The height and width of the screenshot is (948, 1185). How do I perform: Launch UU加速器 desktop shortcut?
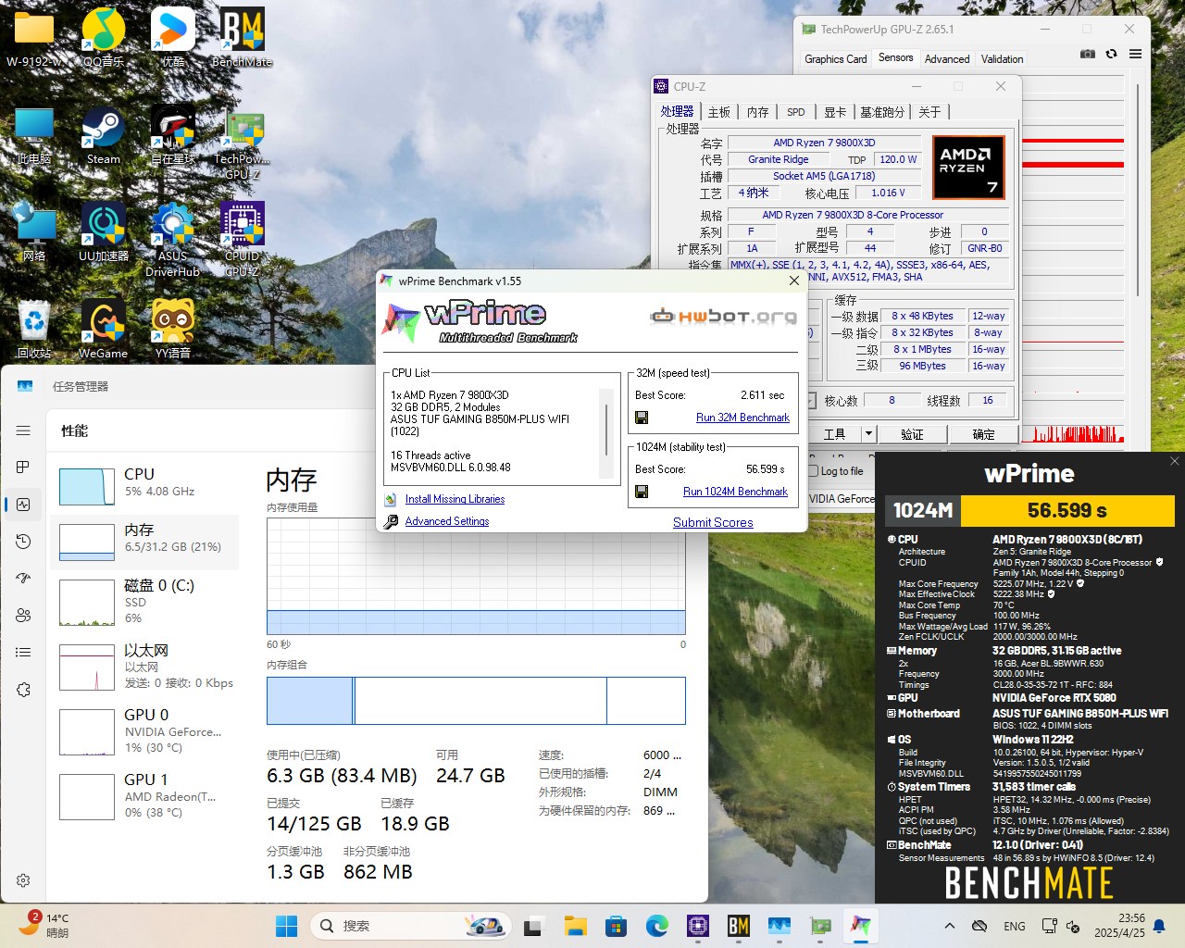coord(104,232)
